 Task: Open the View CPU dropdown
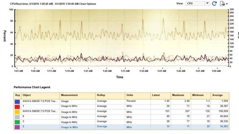pos(198,3)
